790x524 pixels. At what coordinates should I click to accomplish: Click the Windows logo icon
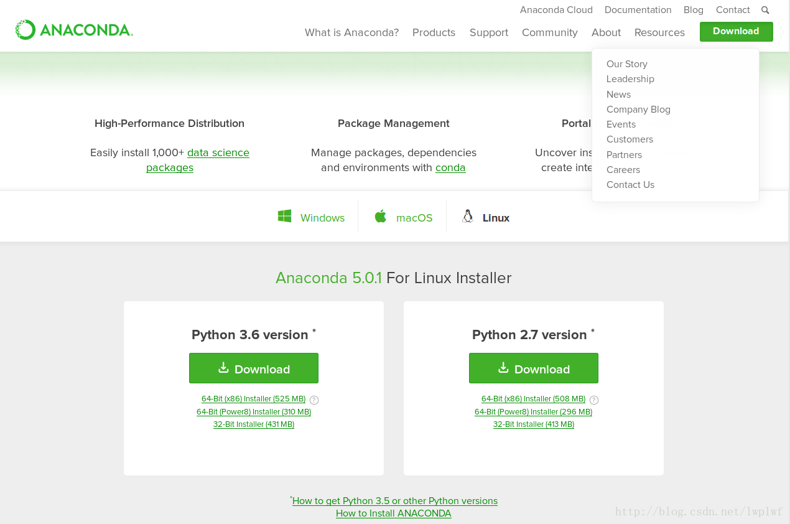284,217
